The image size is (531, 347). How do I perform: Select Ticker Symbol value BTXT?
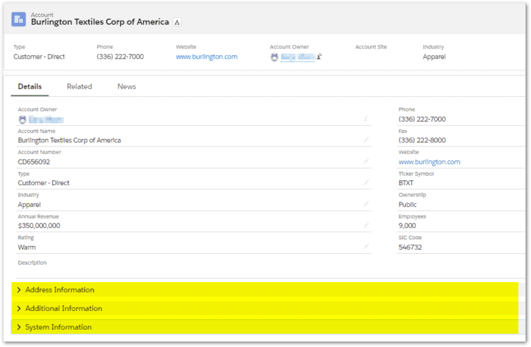(406, 182)
